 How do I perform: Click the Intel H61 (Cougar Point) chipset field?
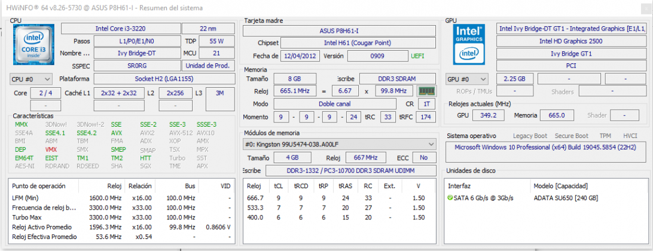point(358,43)
